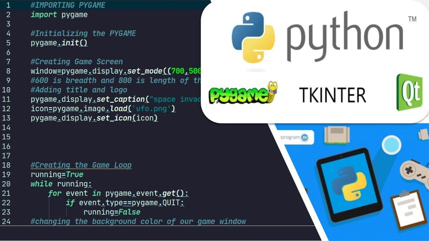Click the '#Creating Game Screen' comment

76,62
